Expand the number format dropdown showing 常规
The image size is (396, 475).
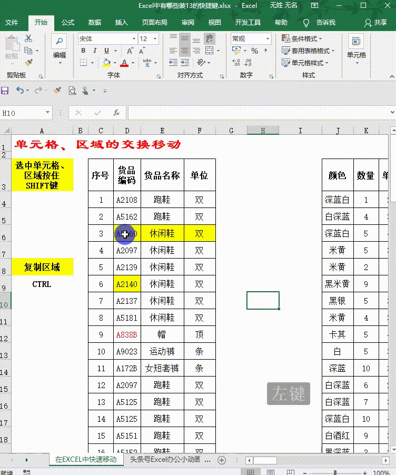coord(251,39)
